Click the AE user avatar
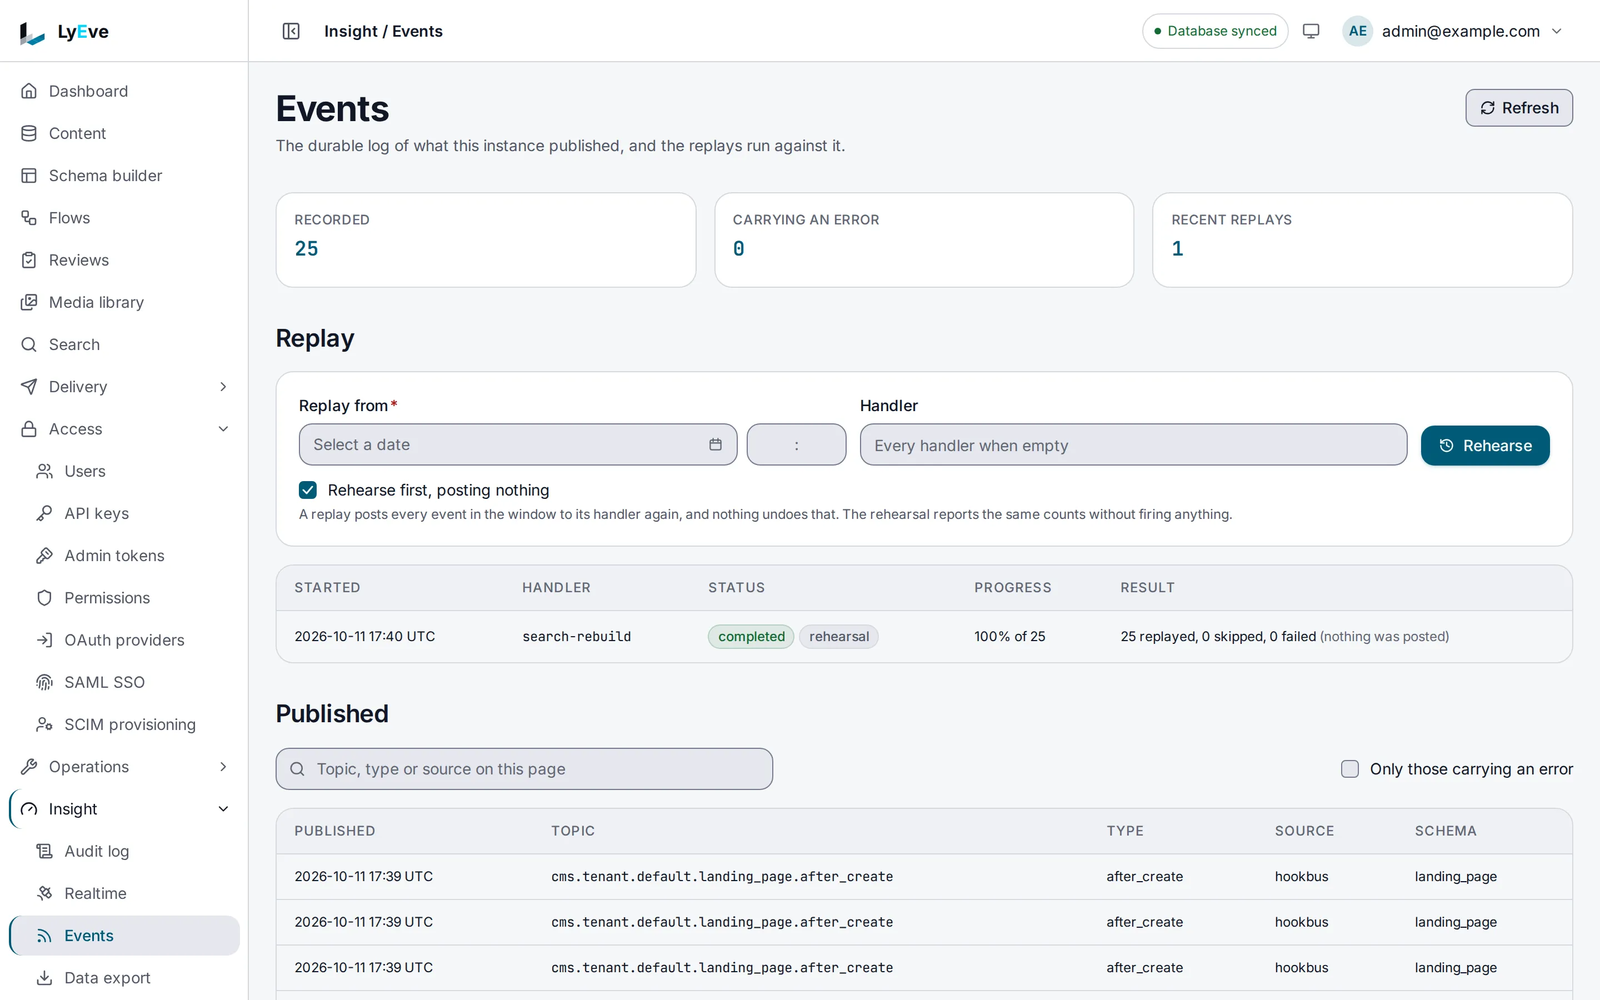 pos(1357,31)
